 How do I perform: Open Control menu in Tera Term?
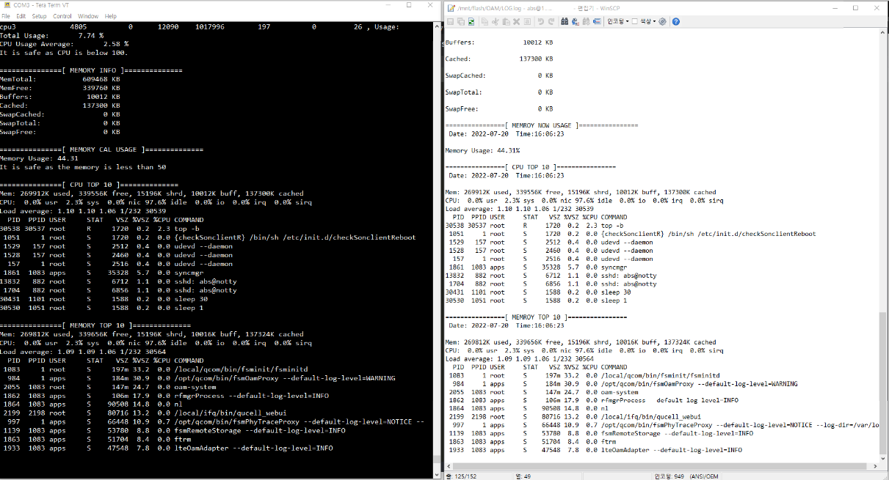click(x=62, y=16)
